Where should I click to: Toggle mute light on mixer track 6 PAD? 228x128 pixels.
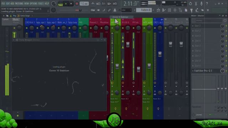click(80, 28)
